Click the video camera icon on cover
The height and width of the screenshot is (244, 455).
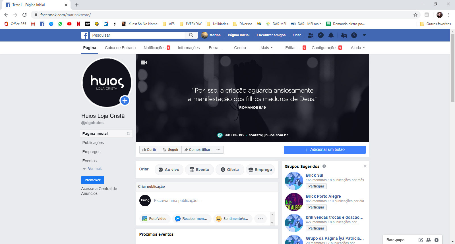point(144,62)
